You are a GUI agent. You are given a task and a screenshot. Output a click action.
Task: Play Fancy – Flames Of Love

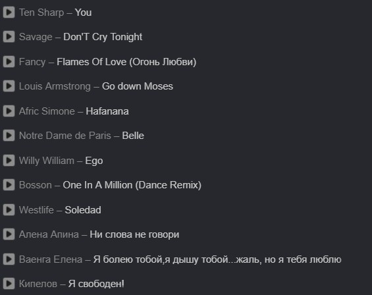tap(9, 62)
